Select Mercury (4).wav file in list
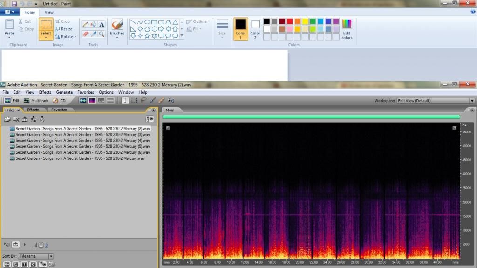 pos(80,140)
